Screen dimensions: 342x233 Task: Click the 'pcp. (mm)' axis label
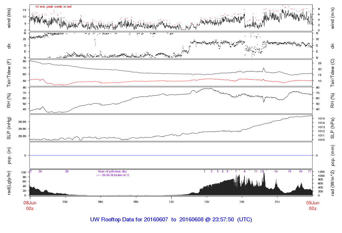[x=332, y=155]
